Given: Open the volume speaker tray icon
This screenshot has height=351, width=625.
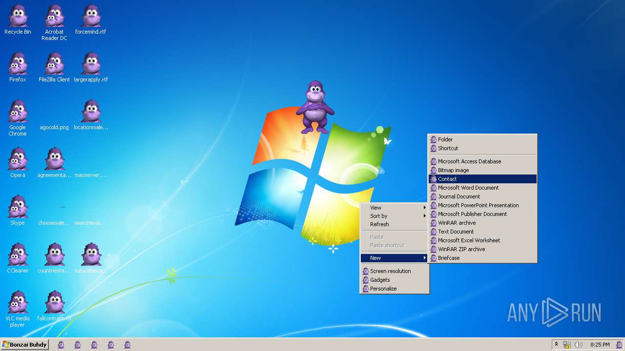Looking at the screenshot, I should point(579,345).
